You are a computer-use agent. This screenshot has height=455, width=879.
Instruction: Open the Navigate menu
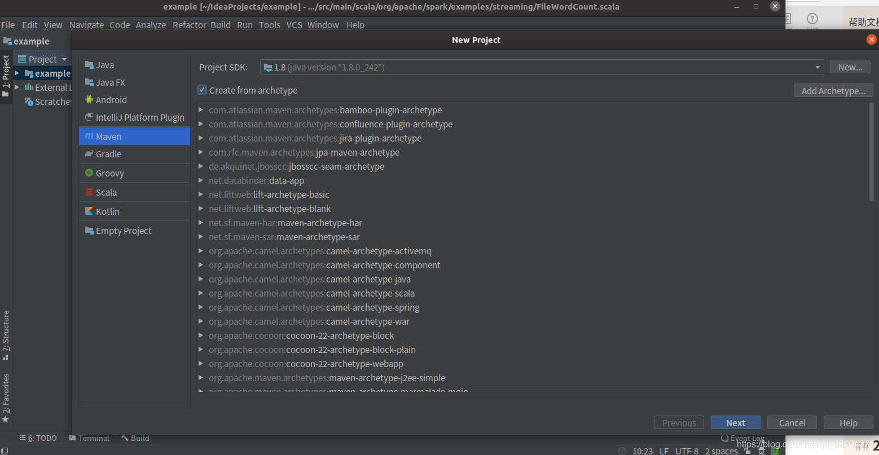click(86, 25)
